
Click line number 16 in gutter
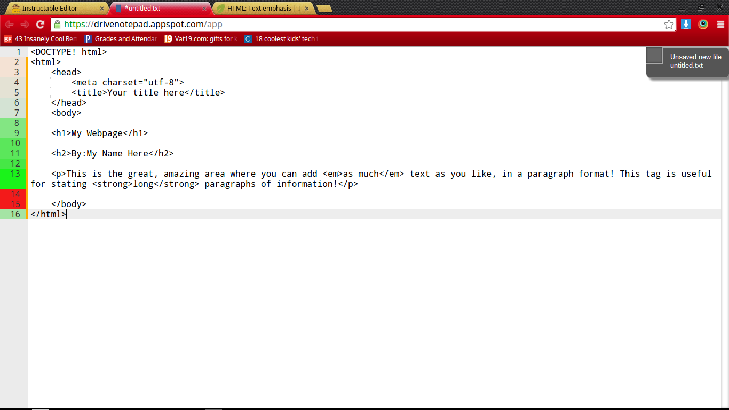tap(15, 215)
